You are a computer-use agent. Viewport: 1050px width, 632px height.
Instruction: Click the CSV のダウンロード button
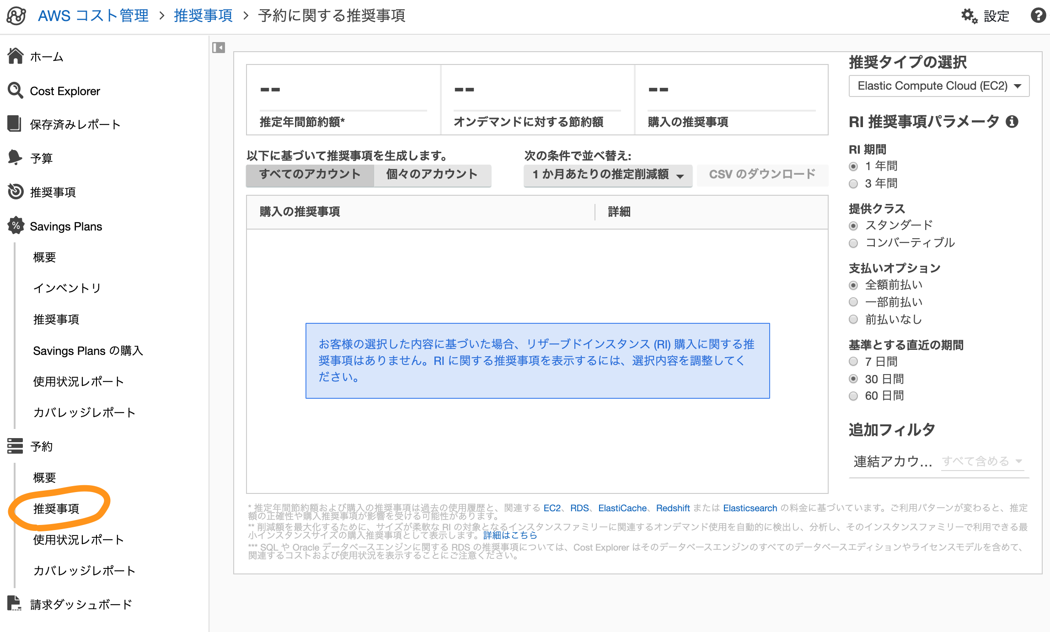pos(762,175)
